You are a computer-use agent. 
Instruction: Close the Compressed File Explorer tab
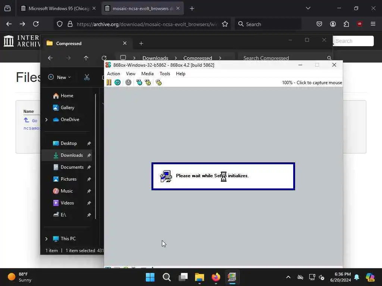point(125,43)
